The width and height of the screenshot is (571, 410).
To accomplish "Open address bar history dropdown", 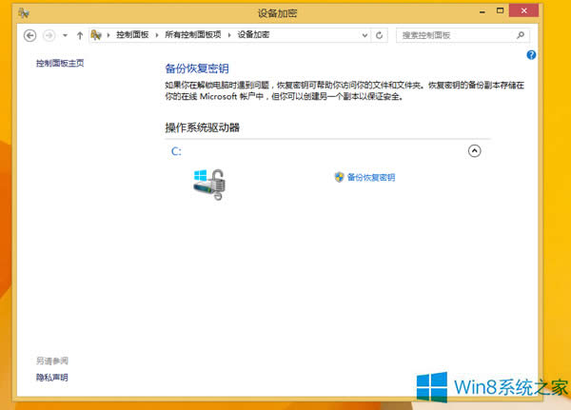I will click(x=364, y=35).
